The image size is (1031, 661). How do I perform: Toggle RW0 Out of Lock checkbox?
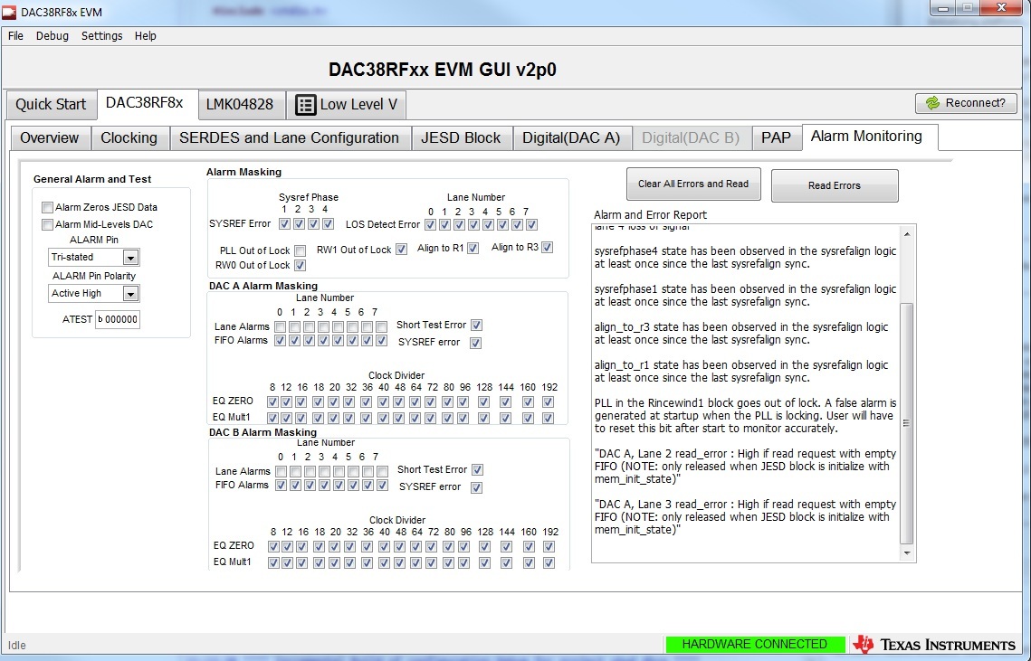click(x=300, y=266)
